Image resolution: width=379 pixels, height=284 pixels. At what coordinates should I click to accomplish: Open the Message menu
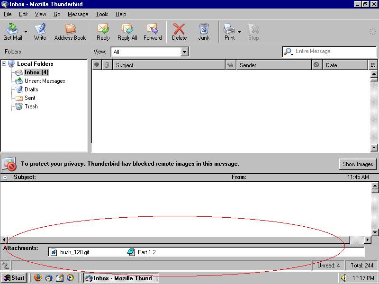point(78,14)
